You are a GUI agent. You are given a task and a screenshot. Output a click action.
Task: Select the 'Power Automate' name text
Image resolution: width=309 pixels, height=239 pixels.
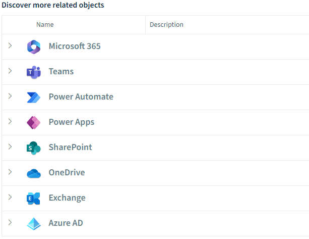[x=81, y=97]
